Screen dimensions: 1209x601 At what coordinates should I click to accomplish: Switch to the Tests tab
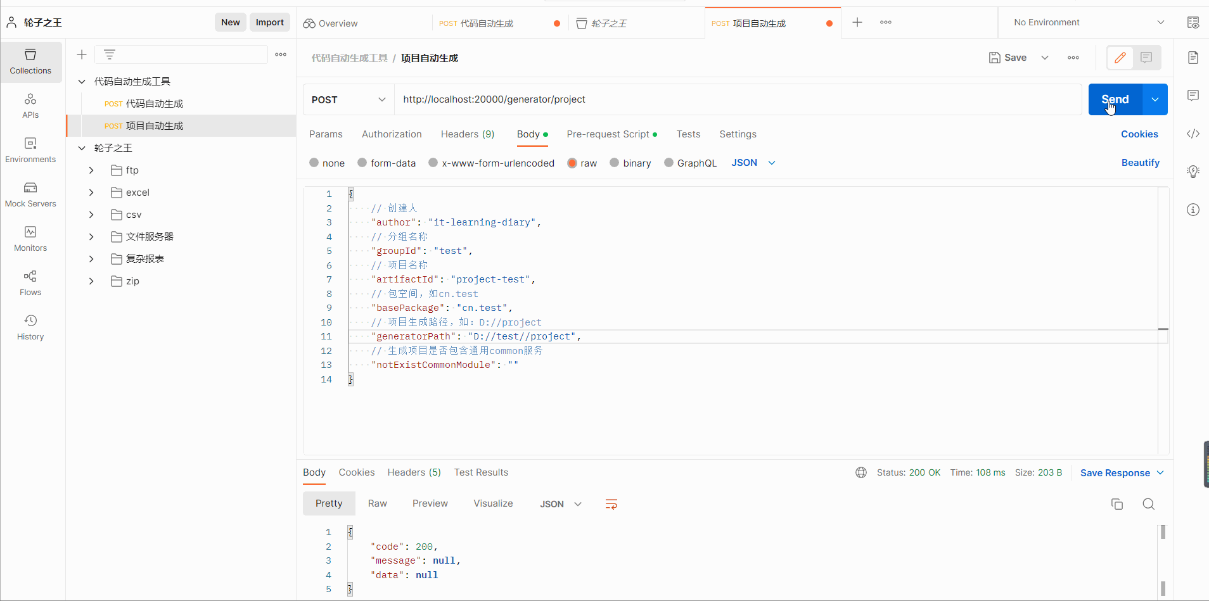click(x=688, y=134)
